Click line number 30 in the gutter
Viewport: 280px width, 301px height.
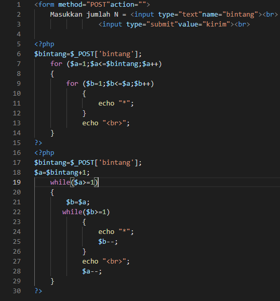coord(17,291)
